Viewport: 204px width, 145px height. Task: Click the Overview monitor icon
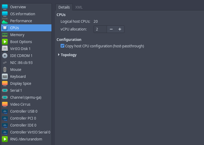[5, 7]
